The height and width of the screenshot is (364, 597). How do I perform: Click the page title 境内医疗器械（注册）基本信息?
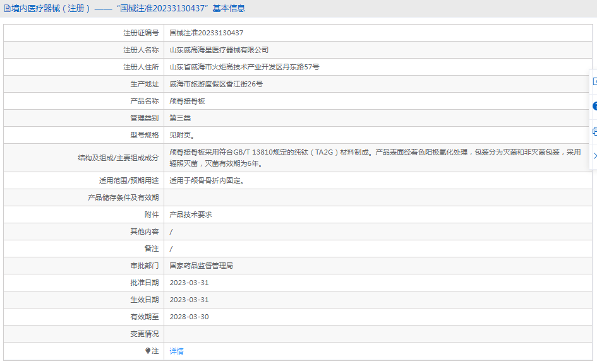click(x=128, y=8)
